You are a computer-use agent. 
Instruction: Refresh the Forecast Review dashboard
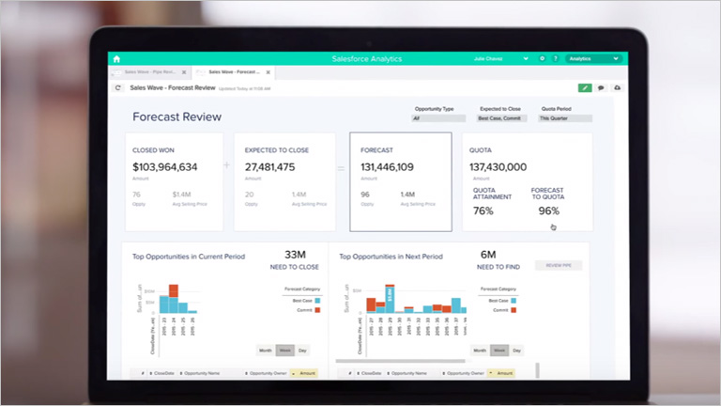coord(118,87)
